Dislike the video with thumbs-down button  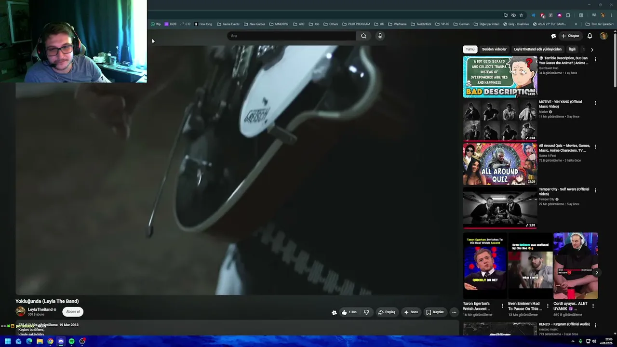(366, 312)
